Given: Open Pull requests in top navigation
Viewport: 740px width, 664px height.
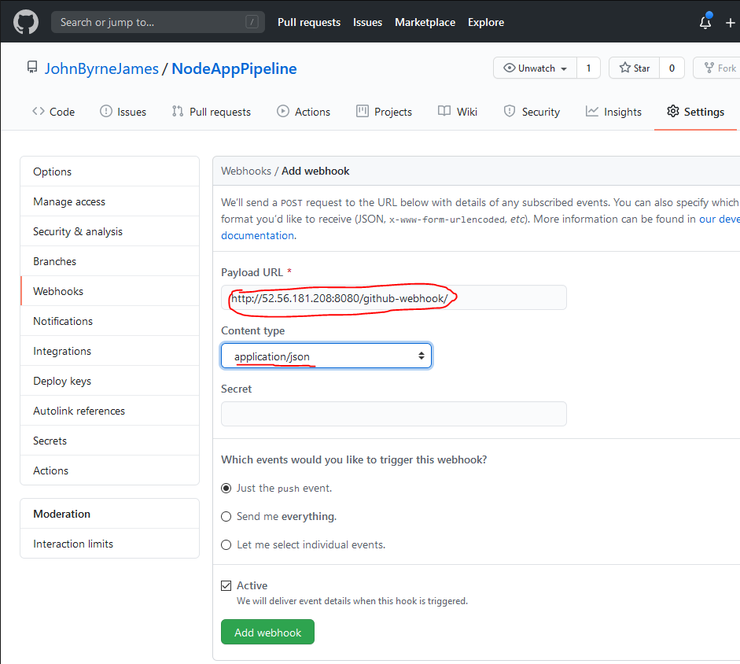Looking at the screenshot, I should (308, 22).
